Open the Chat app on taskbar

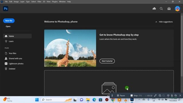coord(81,100)
